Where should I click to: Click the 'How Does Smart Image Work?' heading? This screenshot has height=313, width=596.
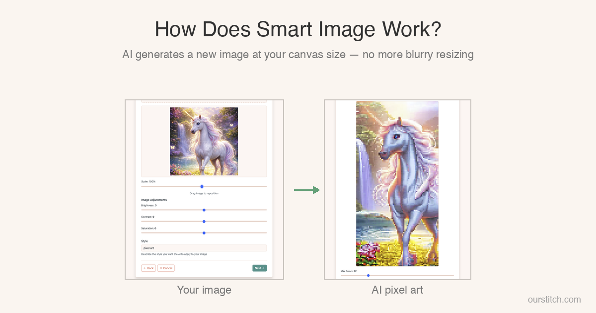(x=298, y=30)
